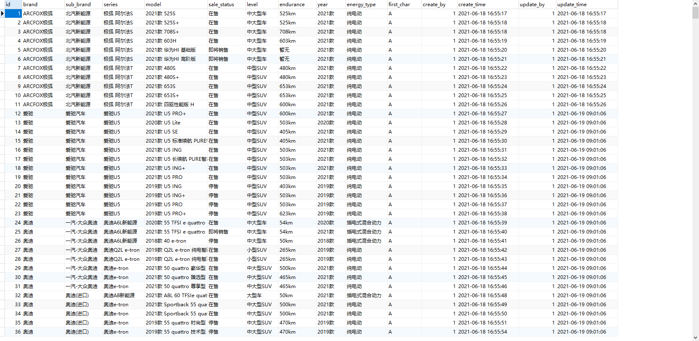Select the id cell with value 1

[13, 14]
